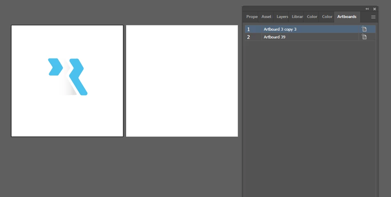Collapse the panel with double-arrow icon
This screenshot has height=197, width=391.
click(x=367, y=9)
